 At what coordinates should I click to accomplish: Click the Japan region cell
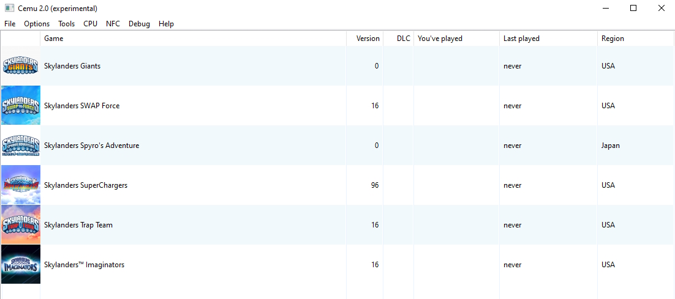pos(611,146)
